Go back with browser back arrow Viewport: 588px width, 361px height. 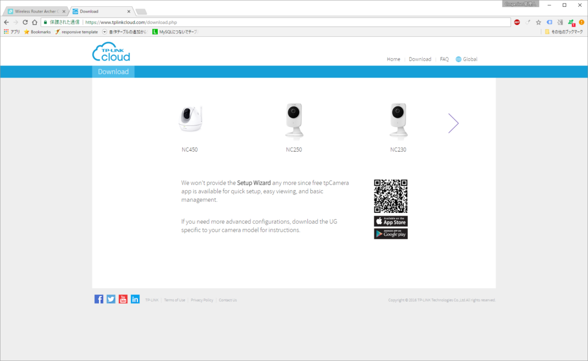click(6, 22)
